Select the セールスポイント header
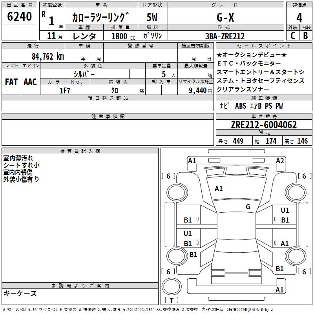314x314 pixels. 264,46
